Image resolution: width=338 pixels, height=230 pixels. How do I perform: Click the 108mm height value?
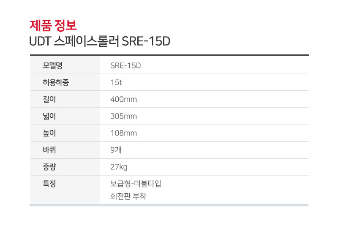(123, 133)
